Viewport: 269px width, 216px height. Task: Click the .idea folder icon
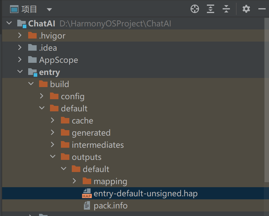coord(32,47)
